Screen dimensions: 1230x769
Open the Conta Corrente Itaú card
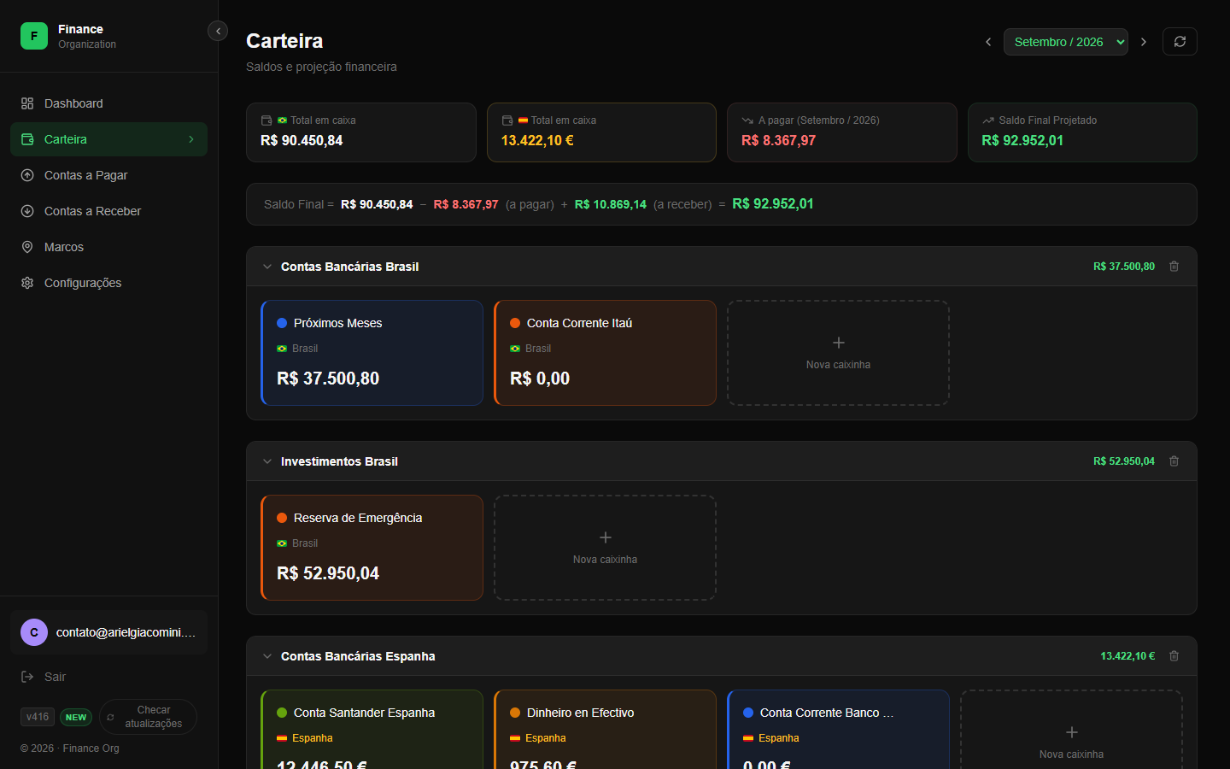click(x=605, y=353)
